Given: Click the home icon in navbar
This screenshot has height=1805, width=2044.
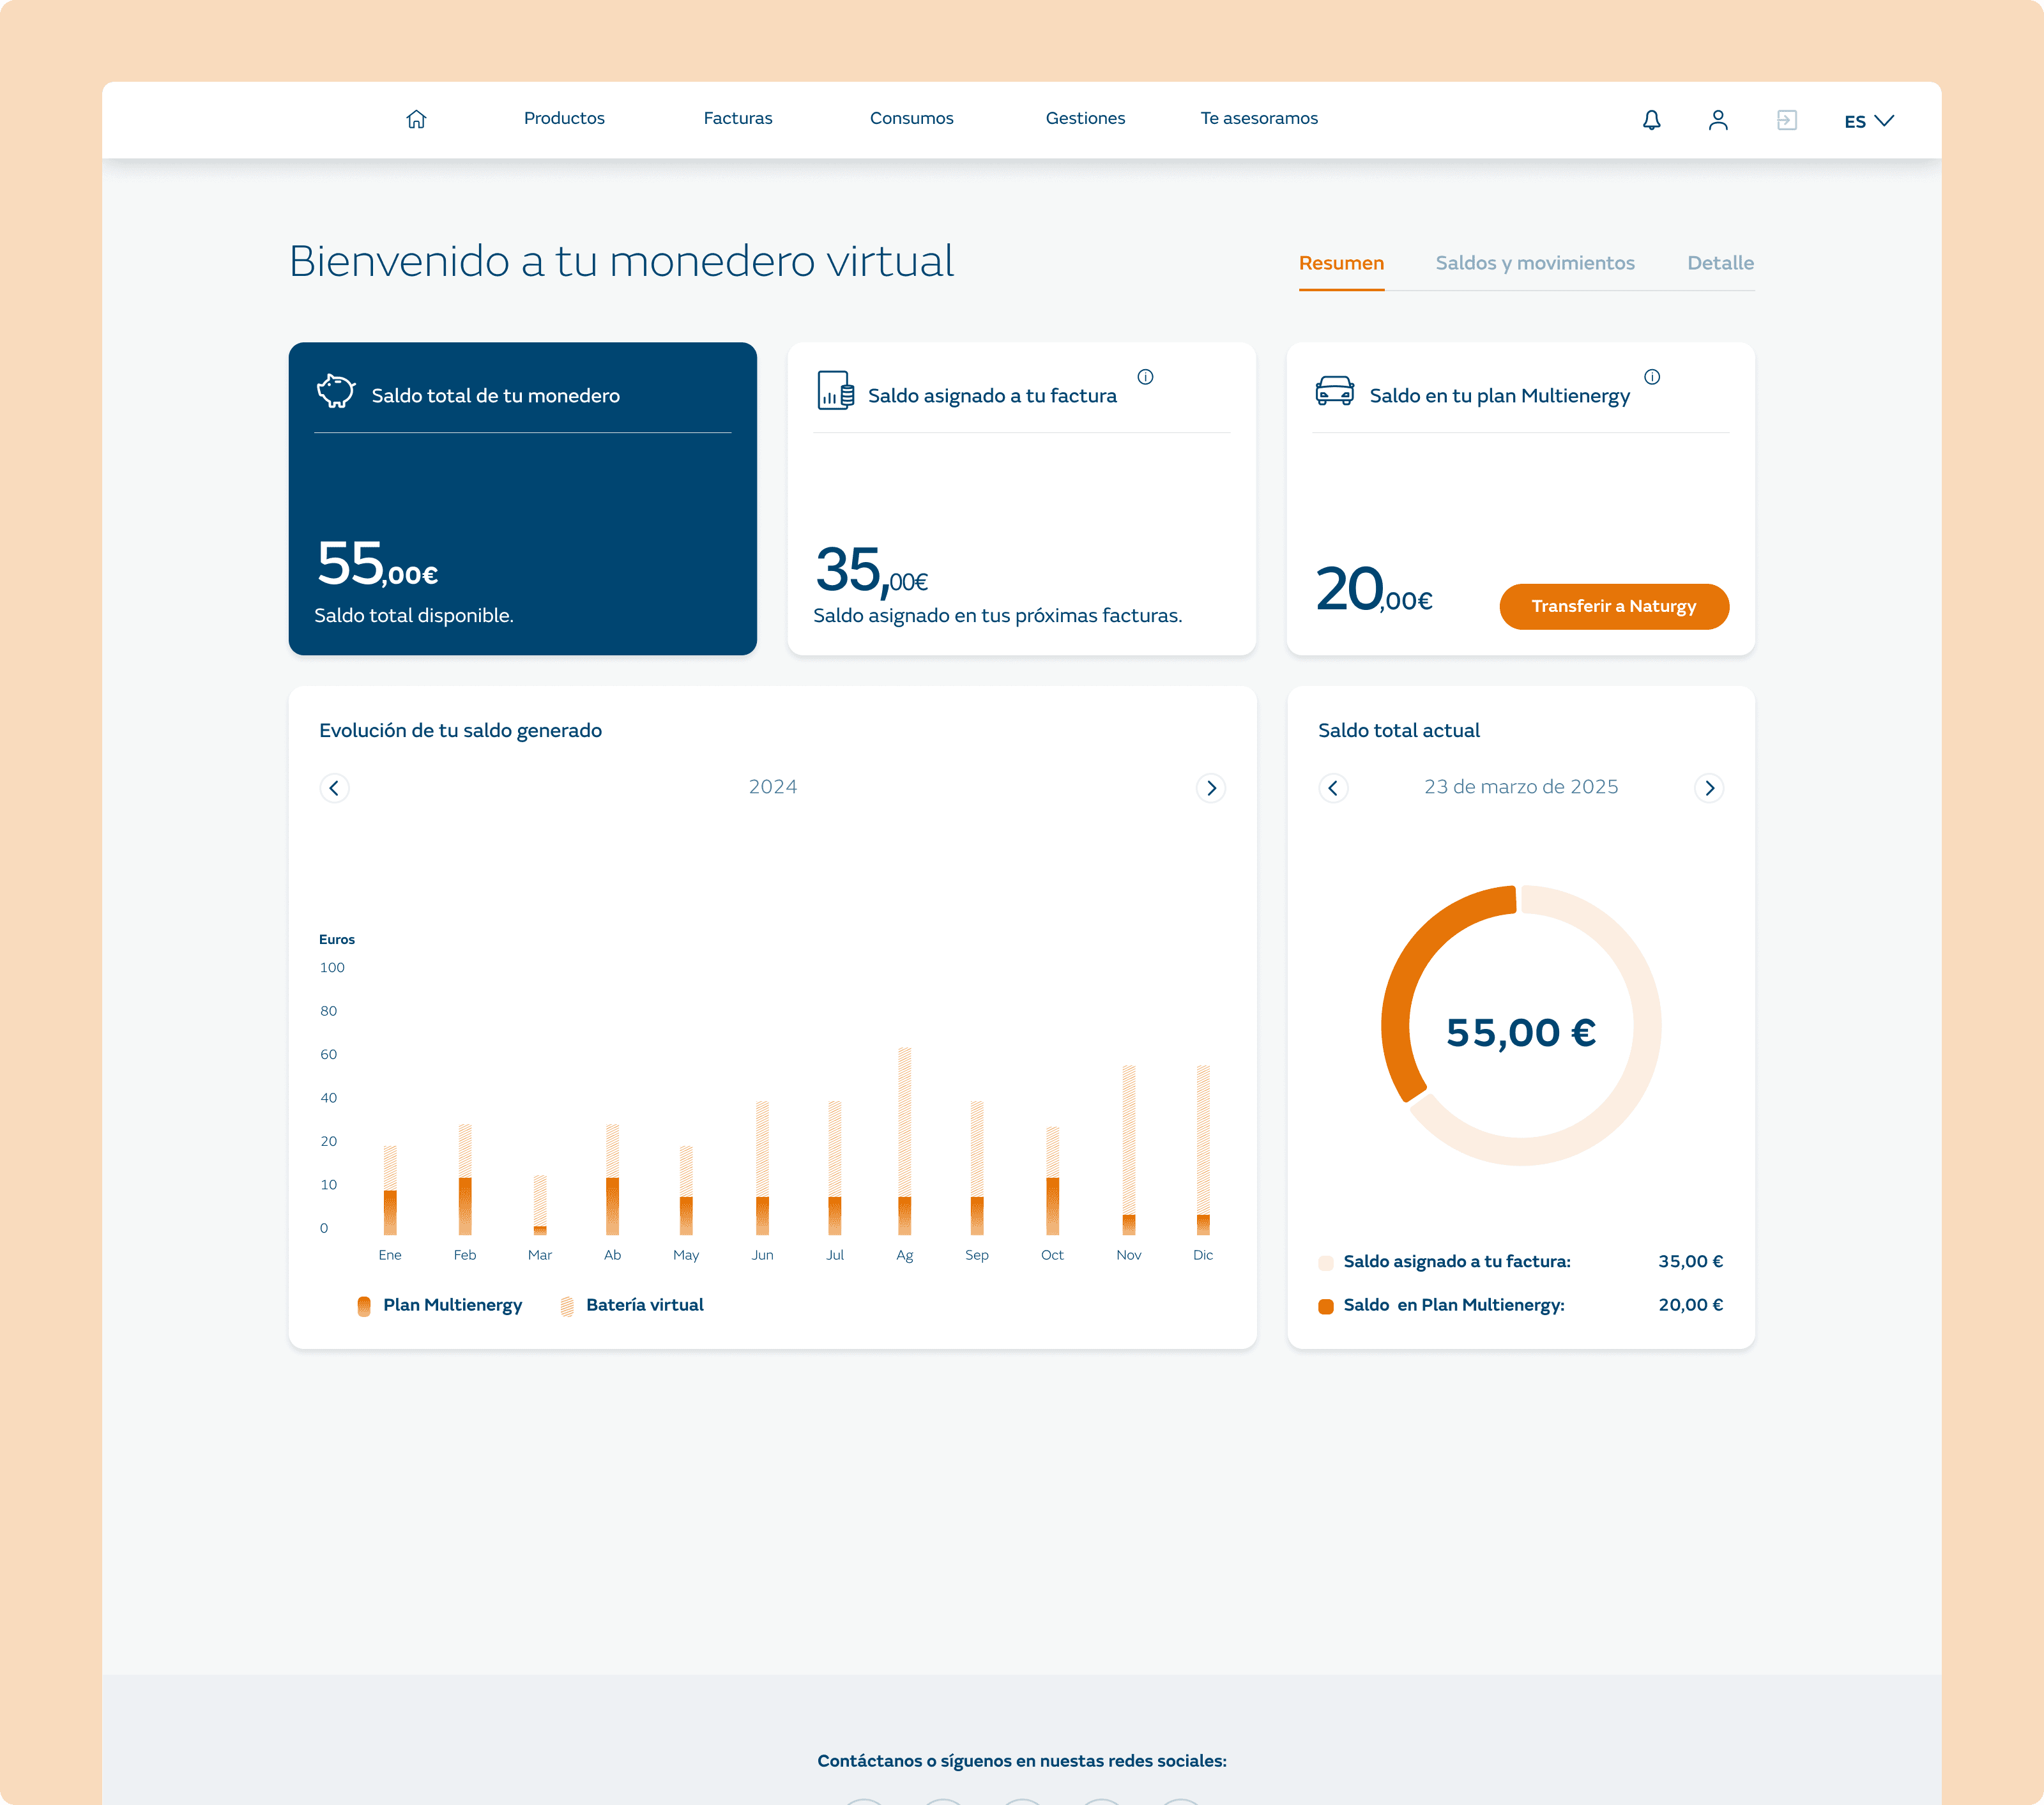Looking at the screenshot, I should coord(416,119).
